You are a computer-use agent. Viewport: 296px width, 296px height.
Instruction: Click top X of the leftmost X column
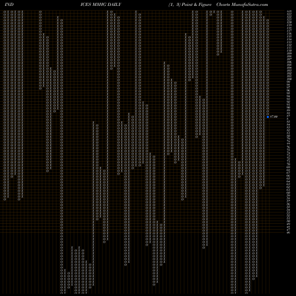click(8, 12)
